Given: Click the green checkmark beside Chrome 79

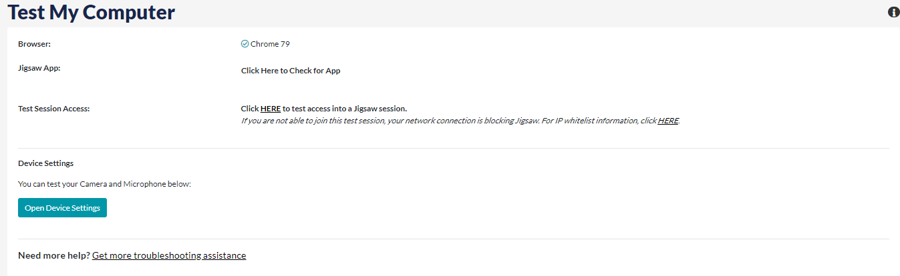Looking at the screenshot, I should [x=245, y=44].
